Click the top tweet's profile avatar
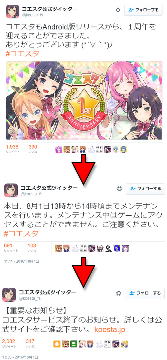The image size is (167, 360). 12,11
